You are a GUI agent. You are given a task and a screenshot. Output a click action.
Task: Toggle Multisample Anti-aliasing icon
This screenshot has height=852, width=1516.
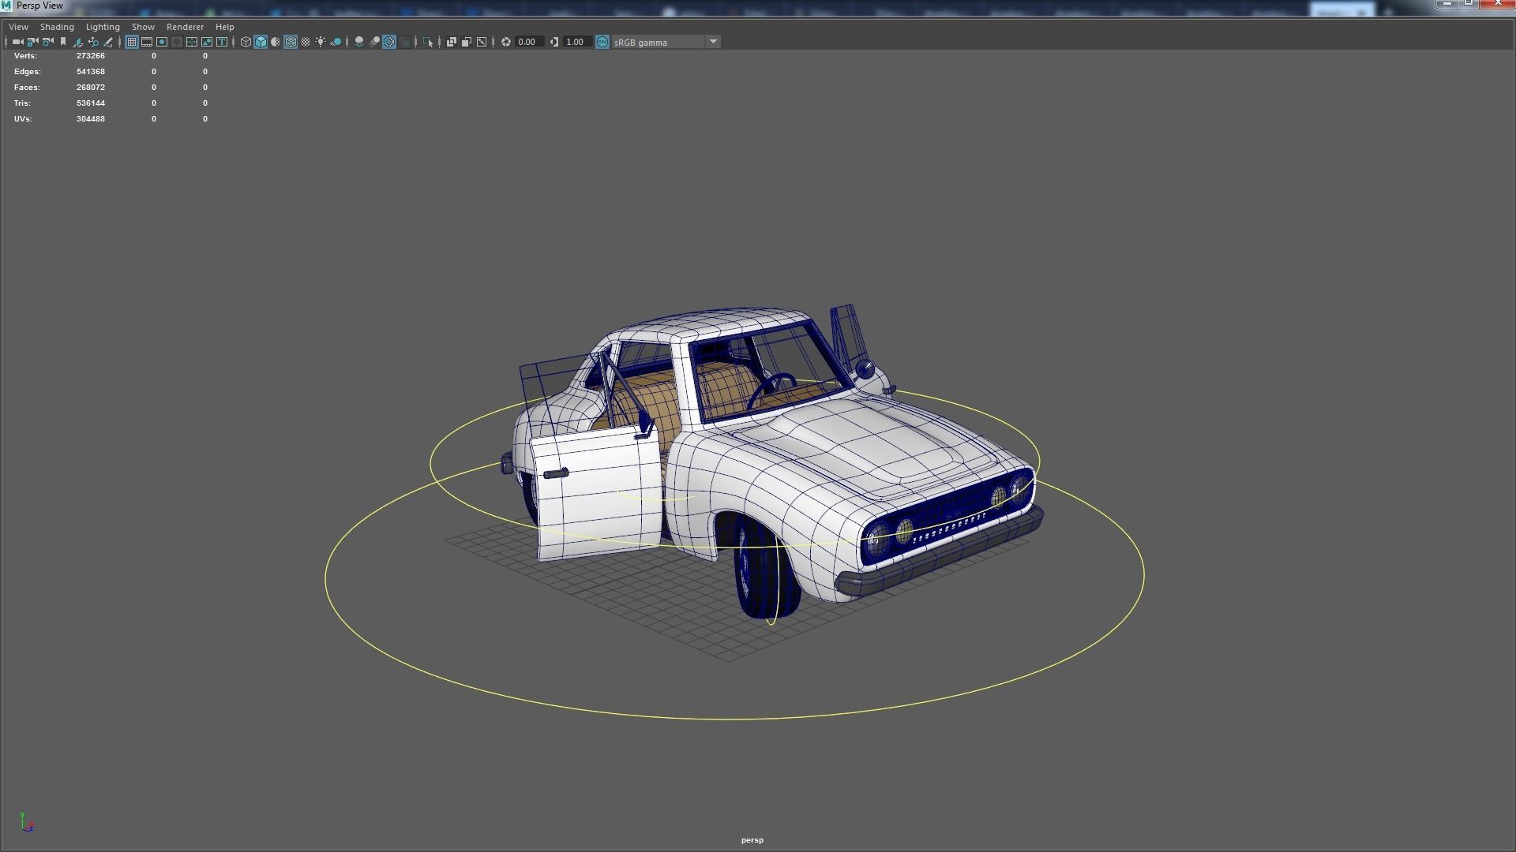[x=389, y=42]
